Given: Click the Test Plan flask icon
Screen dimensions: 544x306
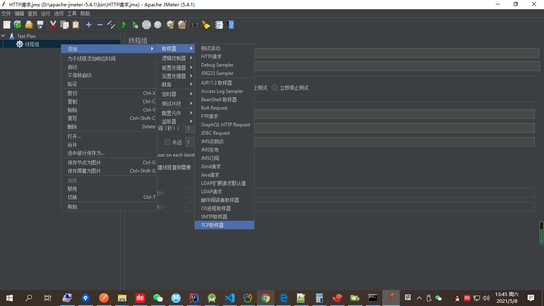Looking at the screenshot, I should click(x=12, y=36).
